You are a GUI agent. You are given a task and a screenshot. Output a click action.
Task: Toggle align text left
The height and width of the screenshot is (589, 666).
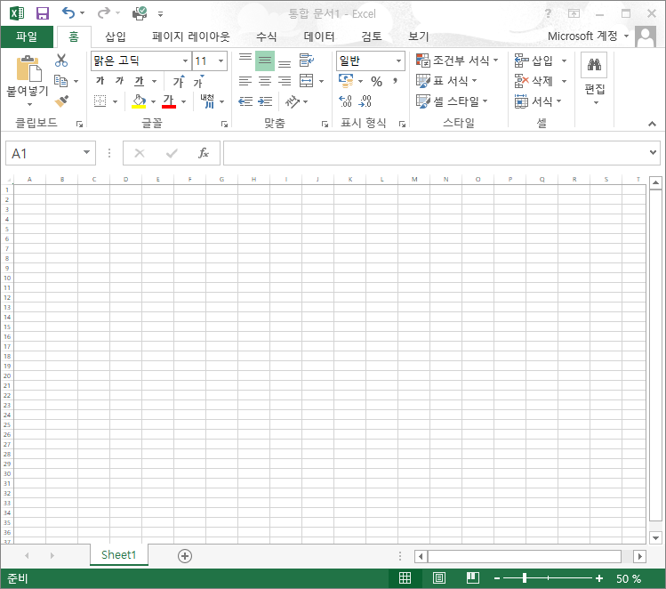click(x=245, y=81)
